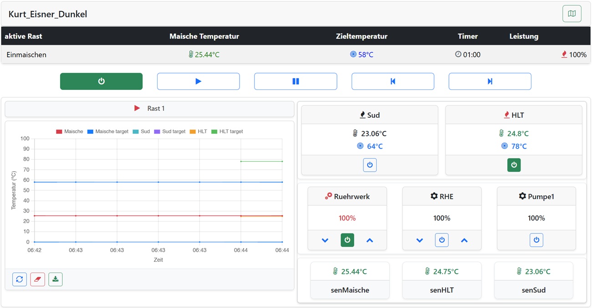Image resolution: width=592 pixels, height=308 pixels.
Task: Increase Ruehrwerk power with the up chevron
Action: (x=370, y=240)
